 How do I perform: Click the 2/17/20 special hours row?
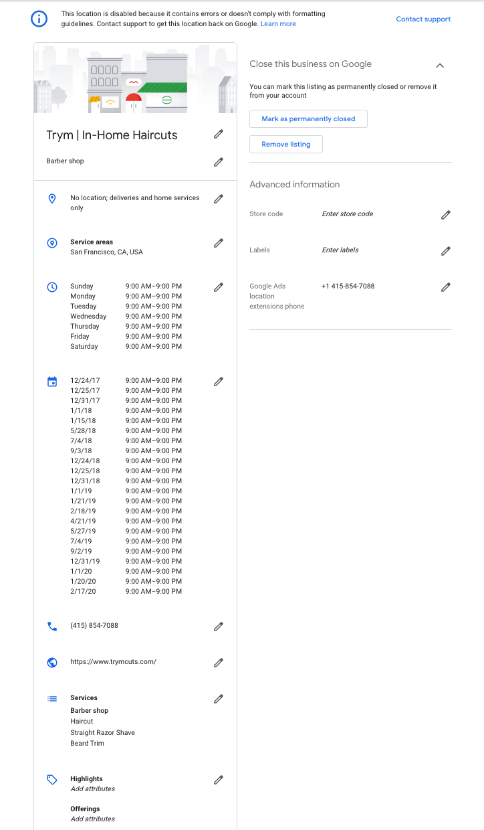tap(126, 592)
